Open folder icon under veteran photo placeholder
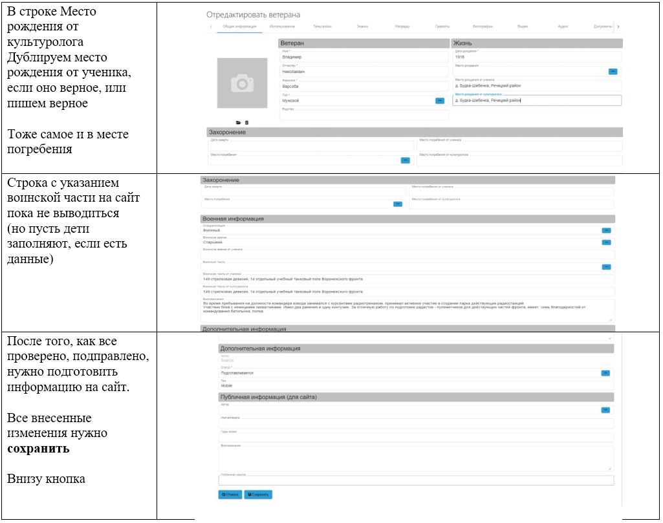 click(x=239, y=123)
